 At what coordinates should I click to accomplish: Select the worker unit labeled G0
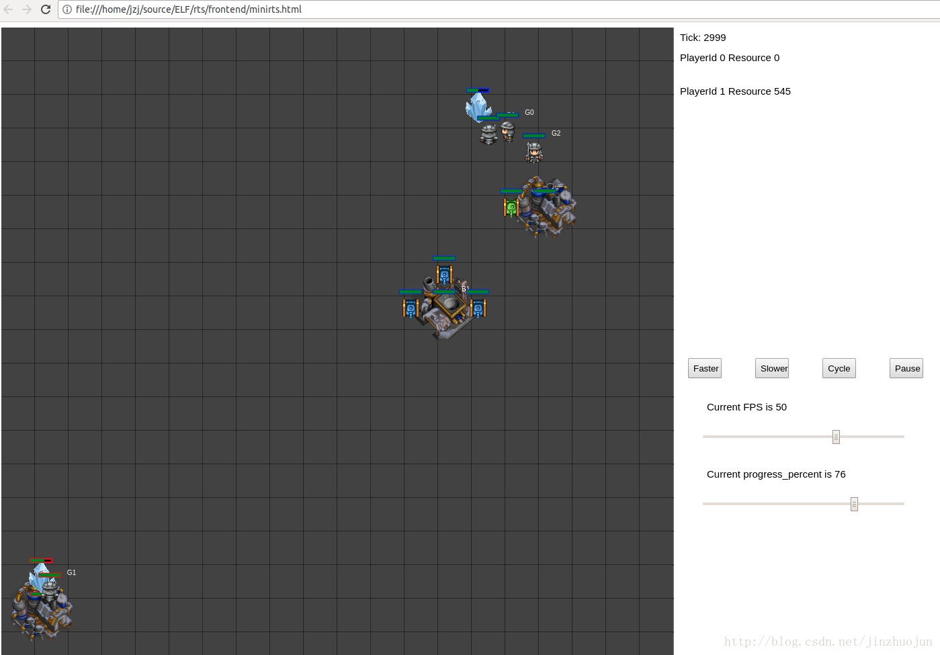508,131
